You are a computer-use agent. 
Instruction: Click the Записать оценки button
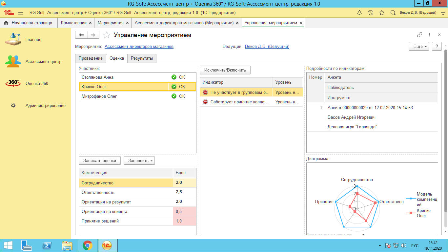[x=100, y=161]
